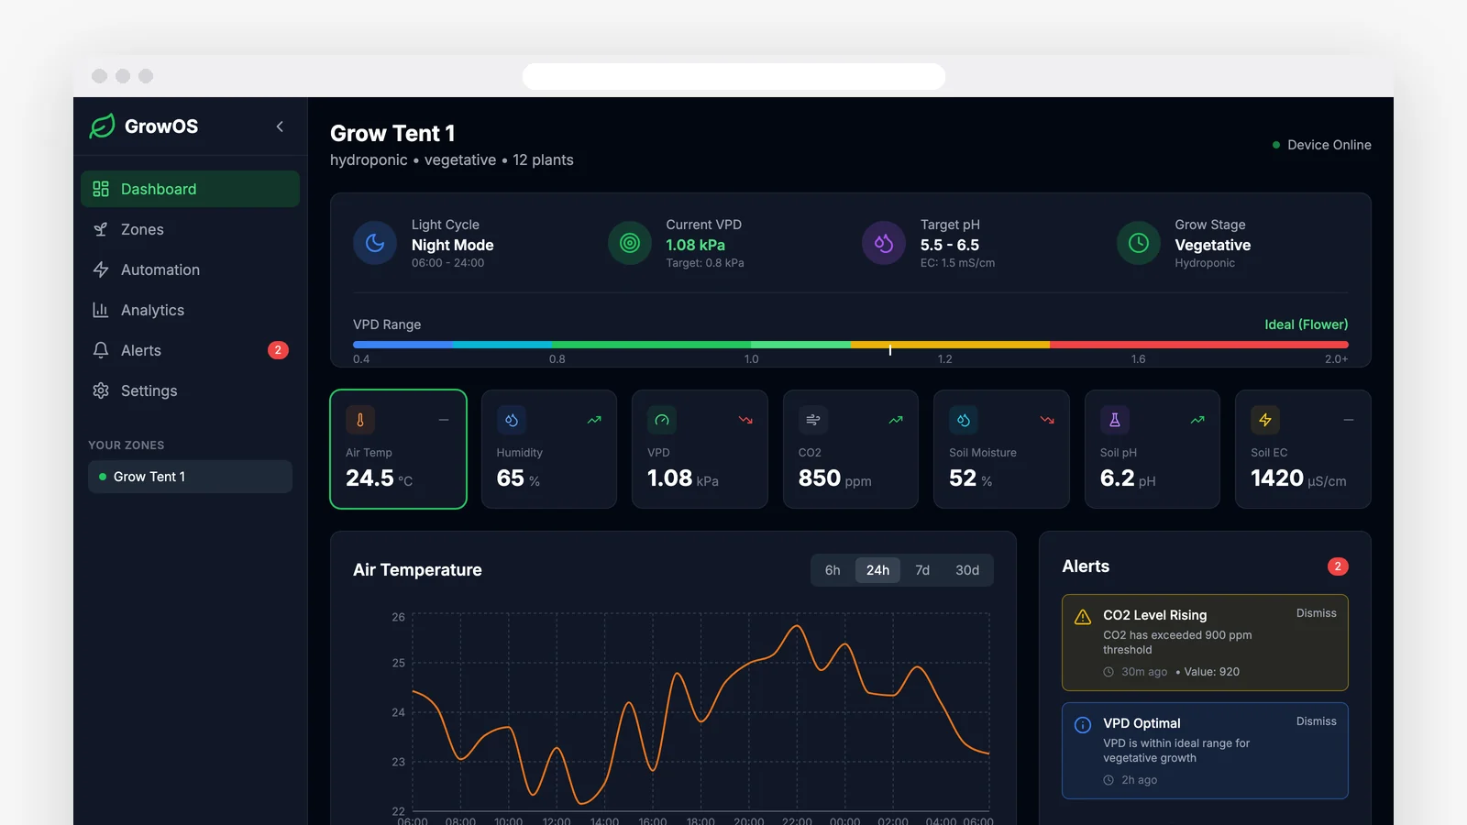Click the Alerts panel count badge
1467x825 pixels.
(x=1338, y=566)
